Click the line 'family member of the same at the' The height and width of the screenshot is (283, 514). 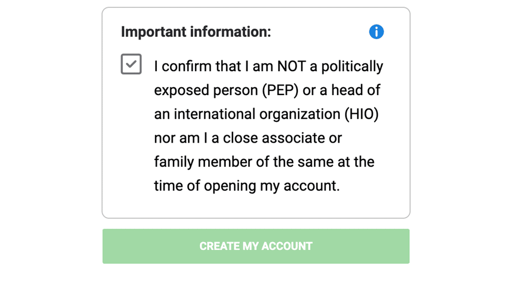pyautogui.click(x=264, y=162)
